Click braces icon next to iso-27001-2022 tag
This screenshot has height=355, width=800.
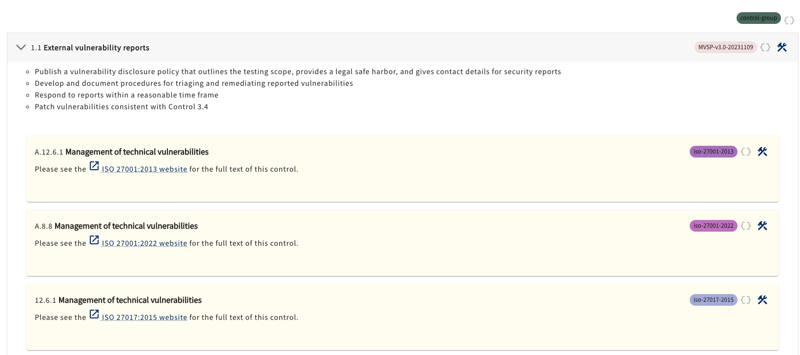point(746,226)
